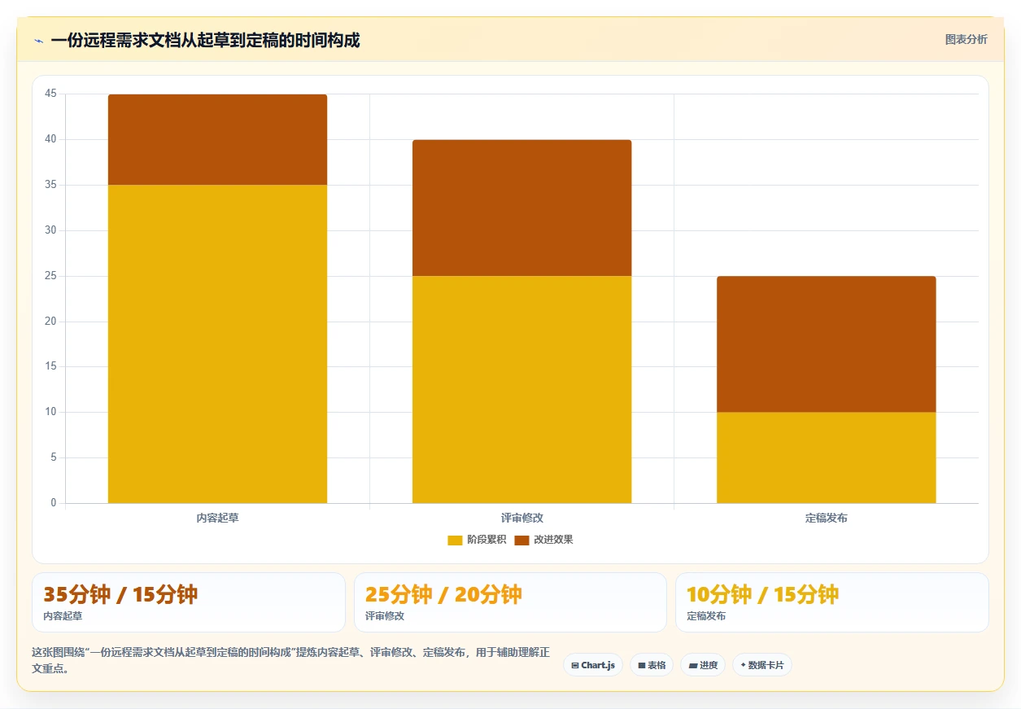
Task: Click the brown bar segment for 评审修改
Action: pyautogui.click(x=521, y=208)
